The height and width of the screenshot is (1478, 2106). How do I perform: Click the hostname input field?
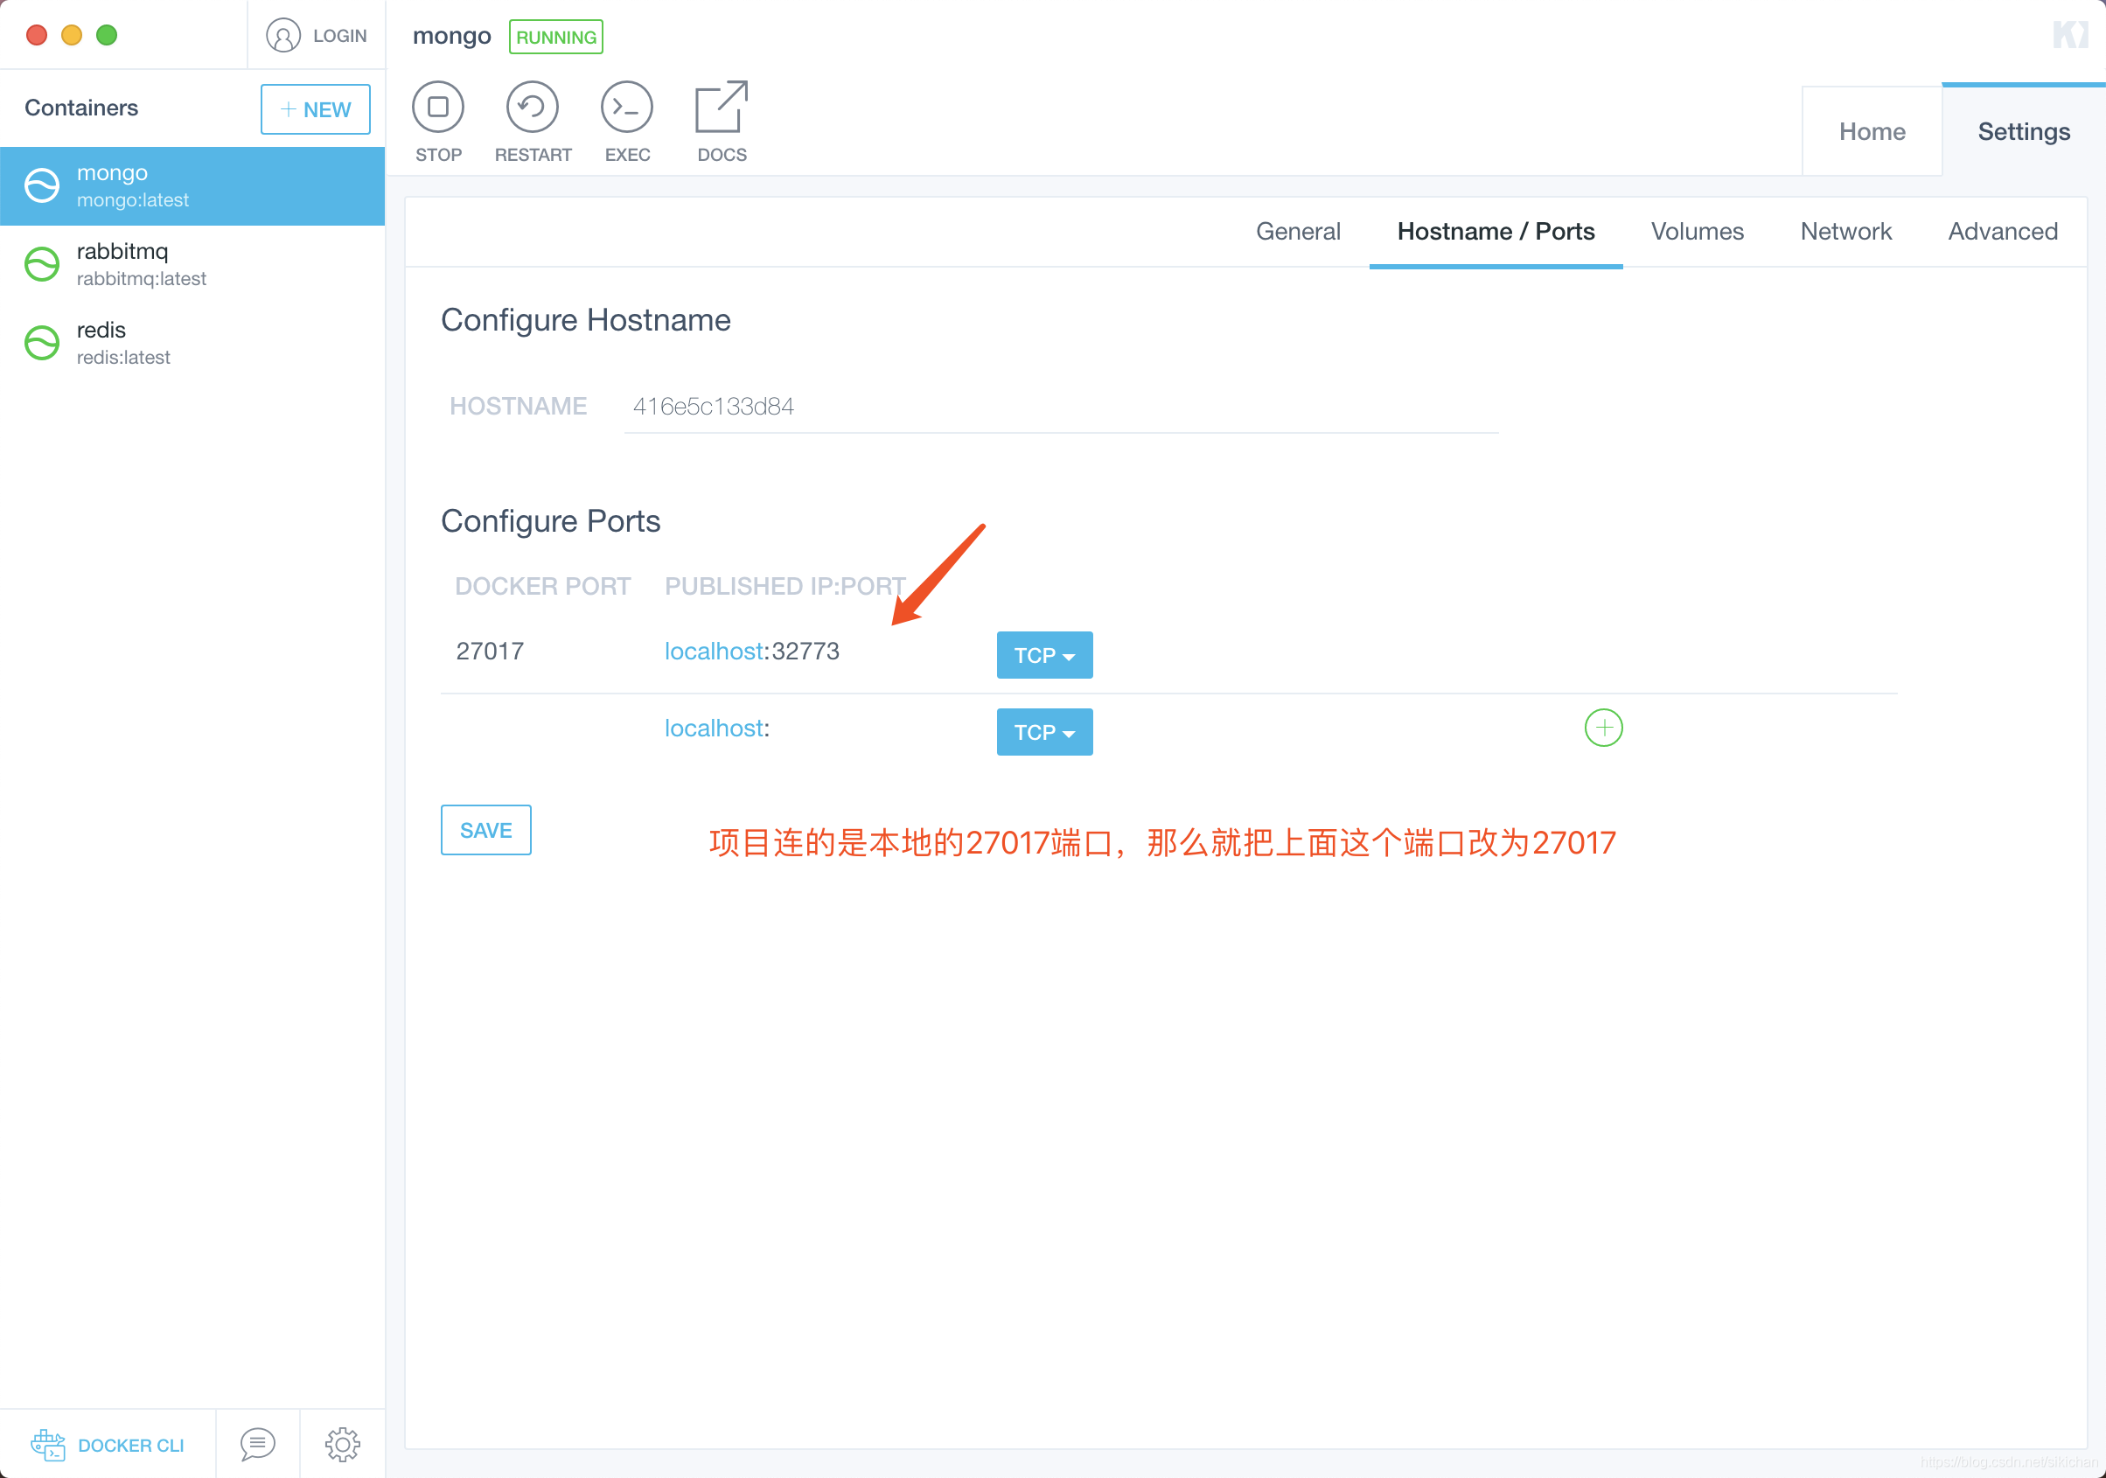point(1059,407)
